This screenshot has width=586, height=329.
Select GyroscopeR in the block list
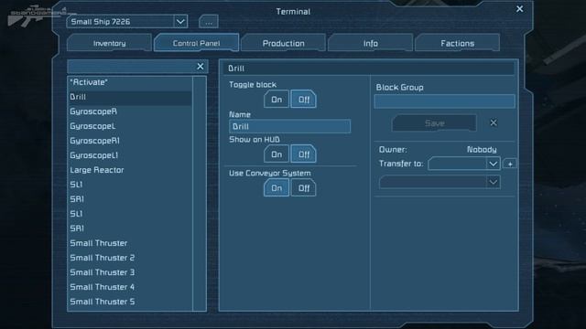(x=130, y=111)
